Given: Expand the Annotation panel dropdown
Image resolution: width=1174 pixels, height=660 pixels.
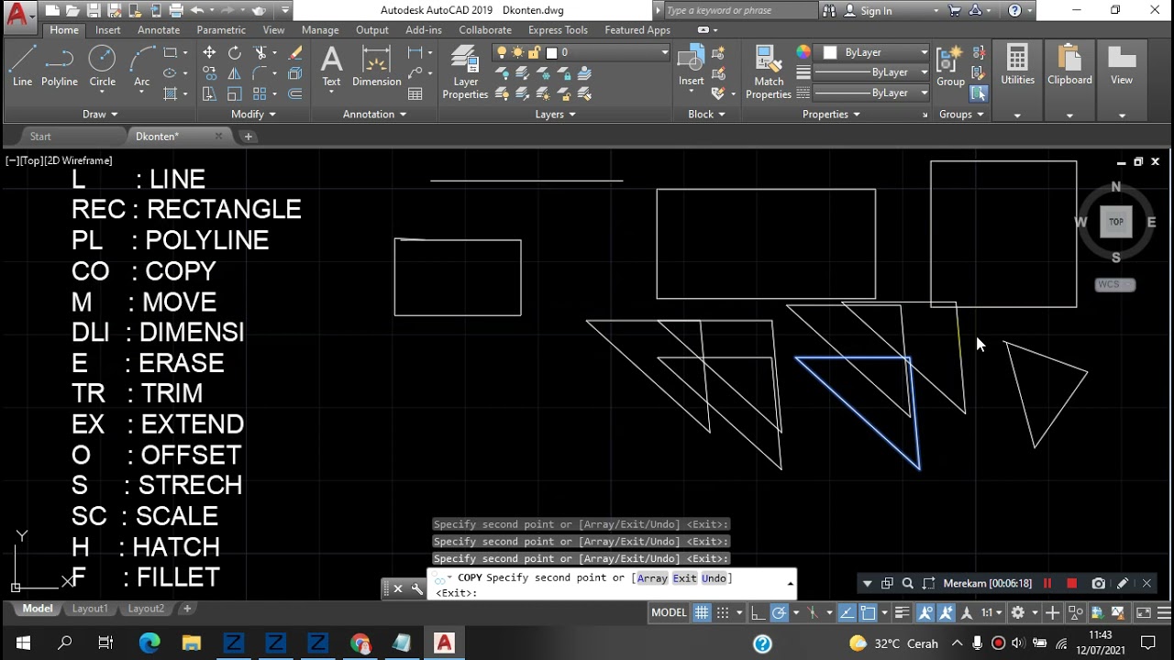Looking at the screenshot, I should click(374, 114).
